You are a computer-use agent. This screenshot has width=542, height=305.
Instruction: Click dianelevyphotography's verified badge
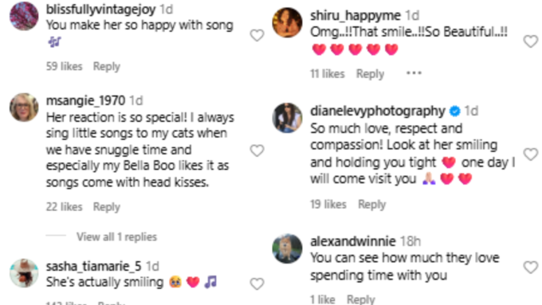pyautogui.click(x=454, y=111)
